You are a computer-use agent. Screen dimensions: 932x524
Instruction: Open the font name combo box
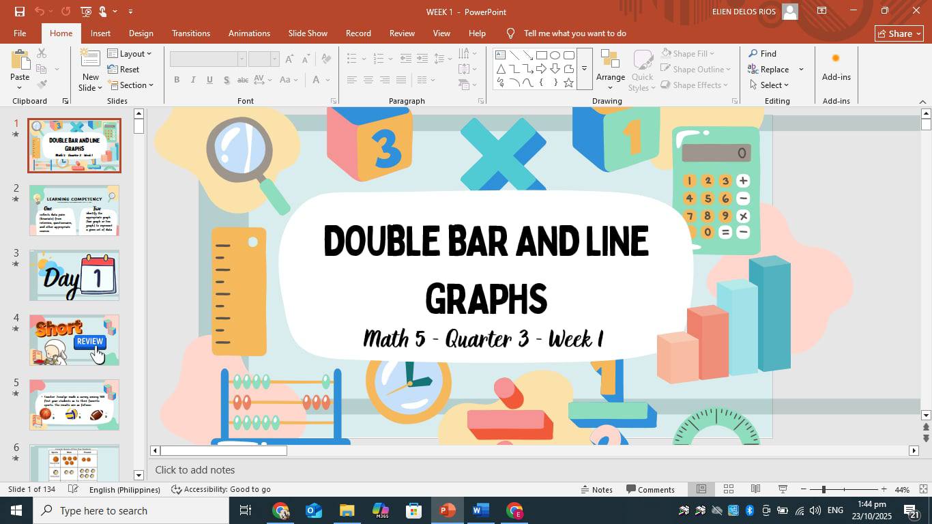pyautogui.click(x=207, y=59)
